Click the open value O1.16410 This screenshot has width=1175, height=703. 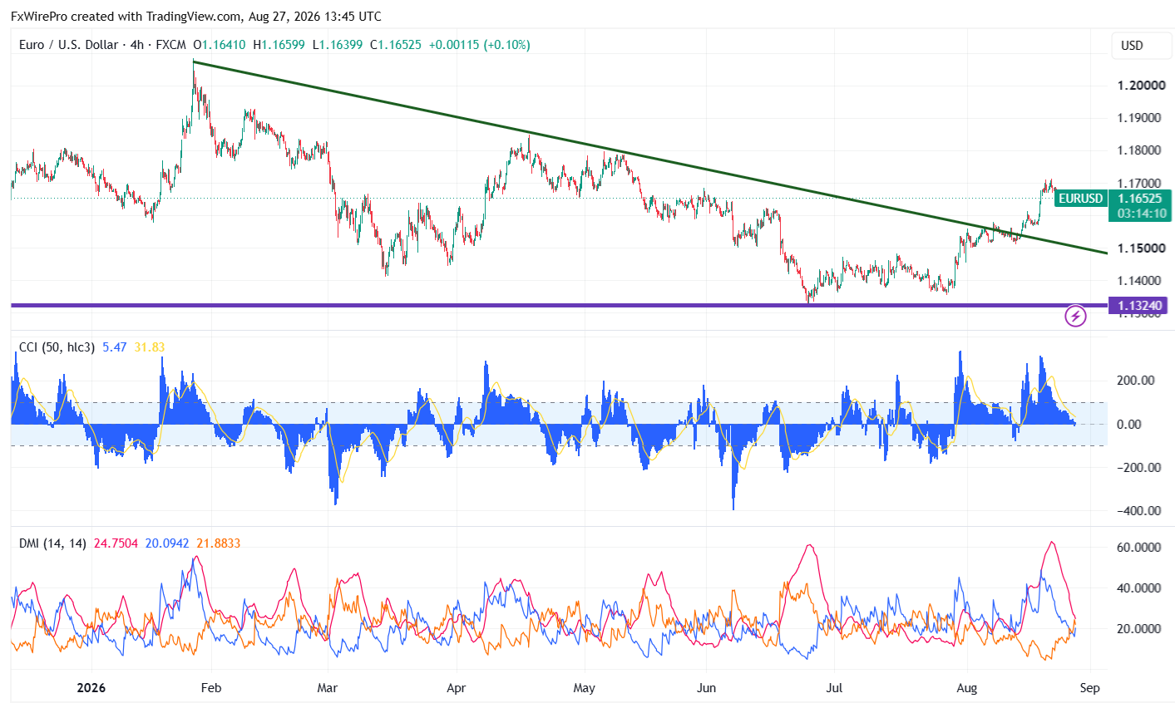click(220, 45)
